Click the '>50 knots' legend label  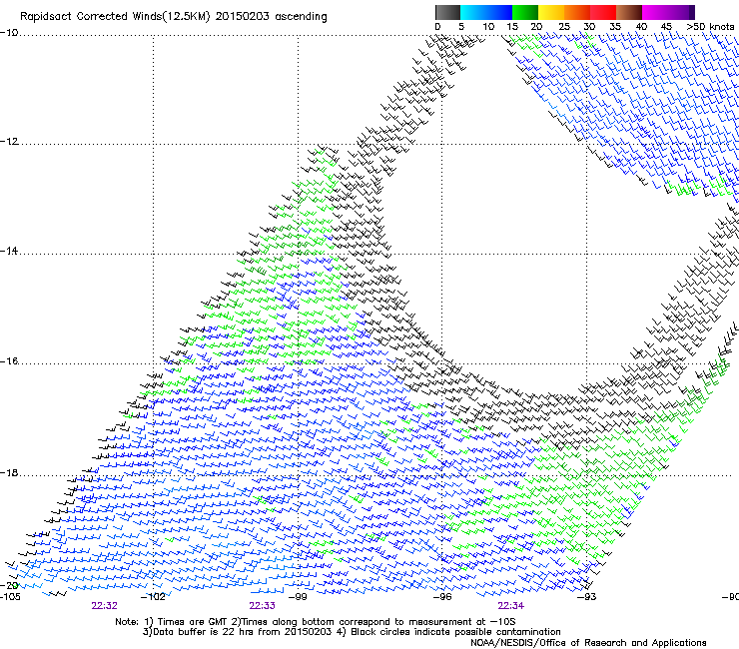click(710, 27)
